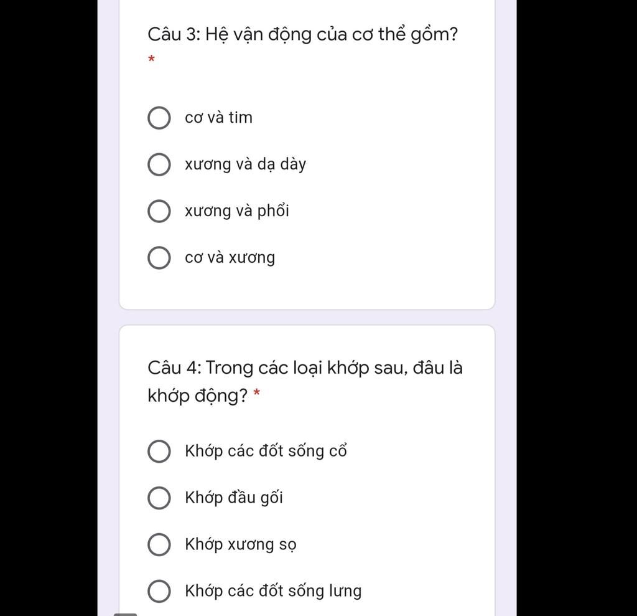Select the radio button for 'cơ và tim'
The width and height of the screenshot is (637, 616).
click(159, 118)
